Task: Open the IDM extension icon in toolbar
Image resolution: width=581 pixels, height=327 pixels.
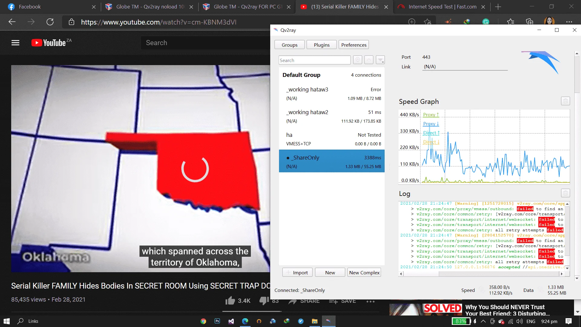Action: coord(467,22)
